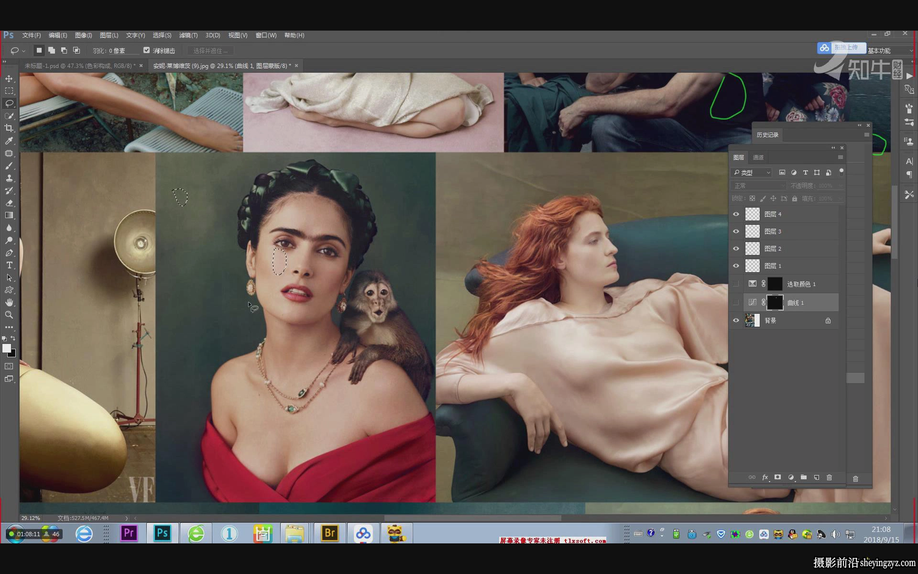Select the Hand tool
Viewport: 918px width, 574px height.
coord(9,302)
